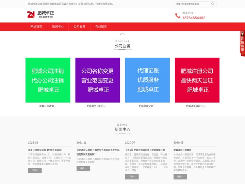Open the blue 代理记账 card

point(147,80)
